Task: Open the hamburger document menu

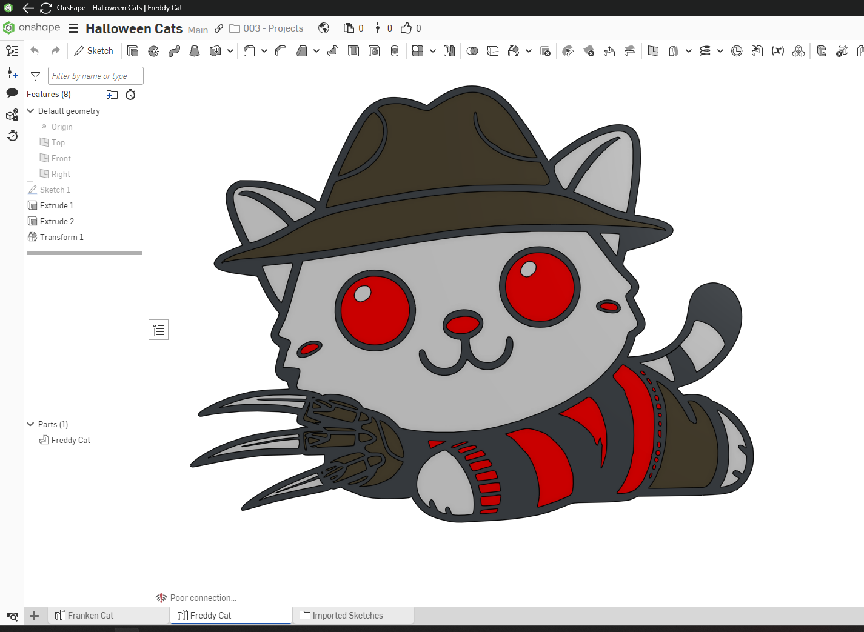Action: click(x=73, y=28)
